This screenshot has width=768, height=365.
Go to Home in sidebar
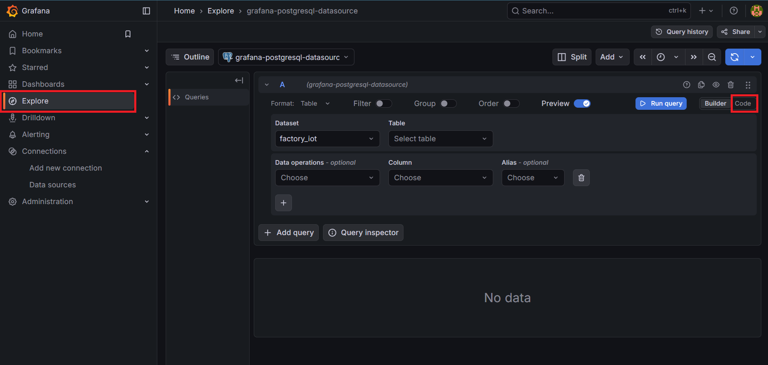coord(32,34)
